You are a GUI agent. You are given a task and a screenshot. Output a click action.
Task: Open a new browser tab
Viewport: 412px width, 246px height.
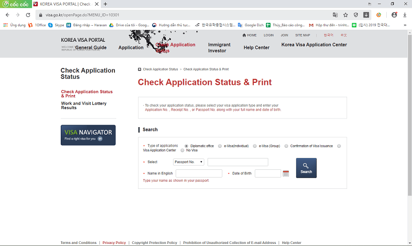tap(106, 4)
